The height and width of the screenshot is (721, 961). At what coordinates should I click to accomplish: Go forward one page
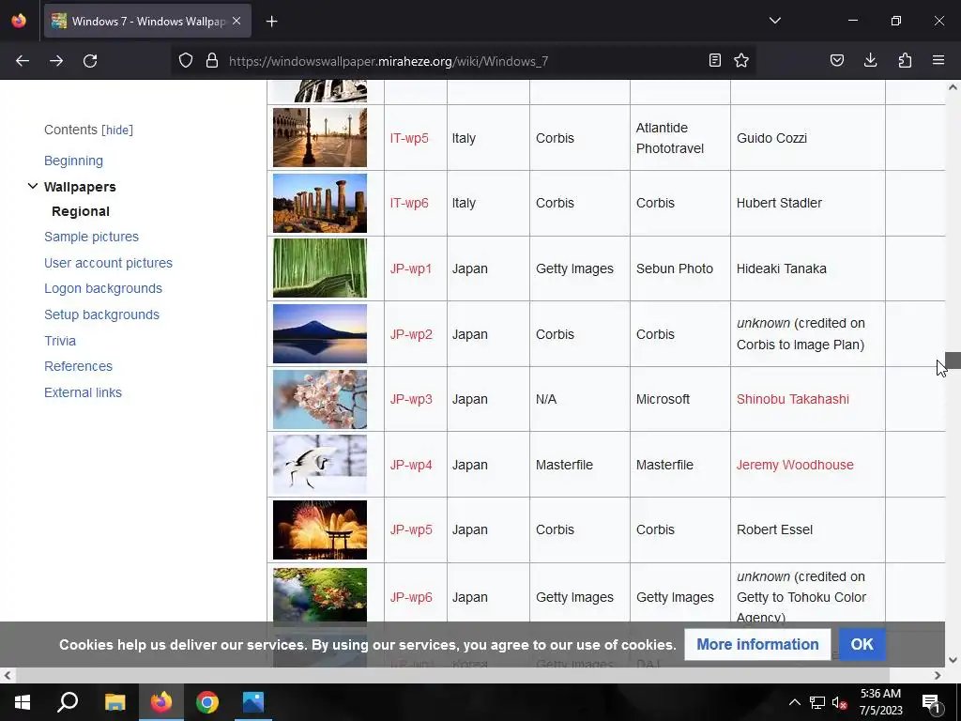[56, 61]
